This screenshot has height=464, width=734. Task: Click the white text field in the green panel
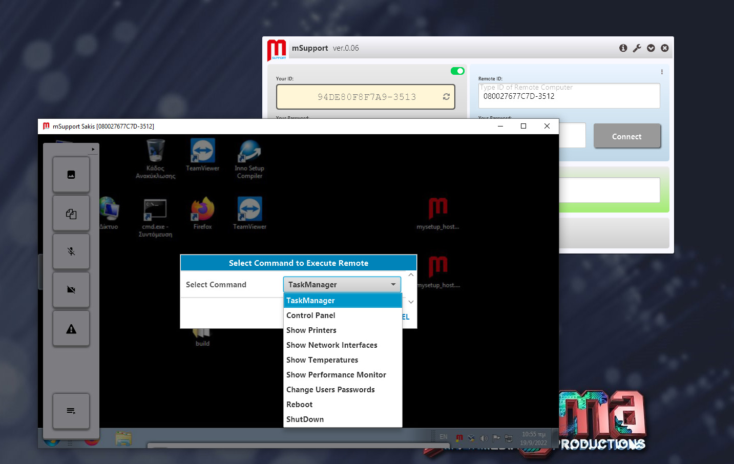[609, 190]
